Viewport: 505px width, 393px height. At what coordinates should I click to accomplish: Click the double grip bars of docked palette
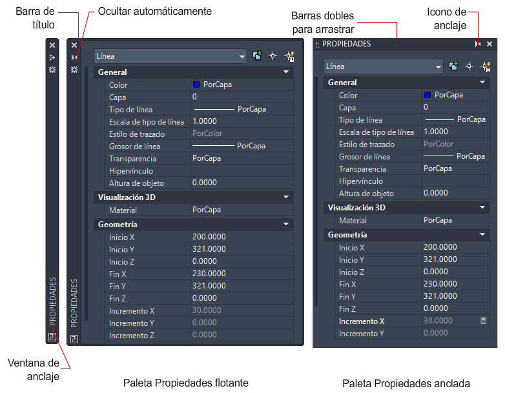[317, 45]
